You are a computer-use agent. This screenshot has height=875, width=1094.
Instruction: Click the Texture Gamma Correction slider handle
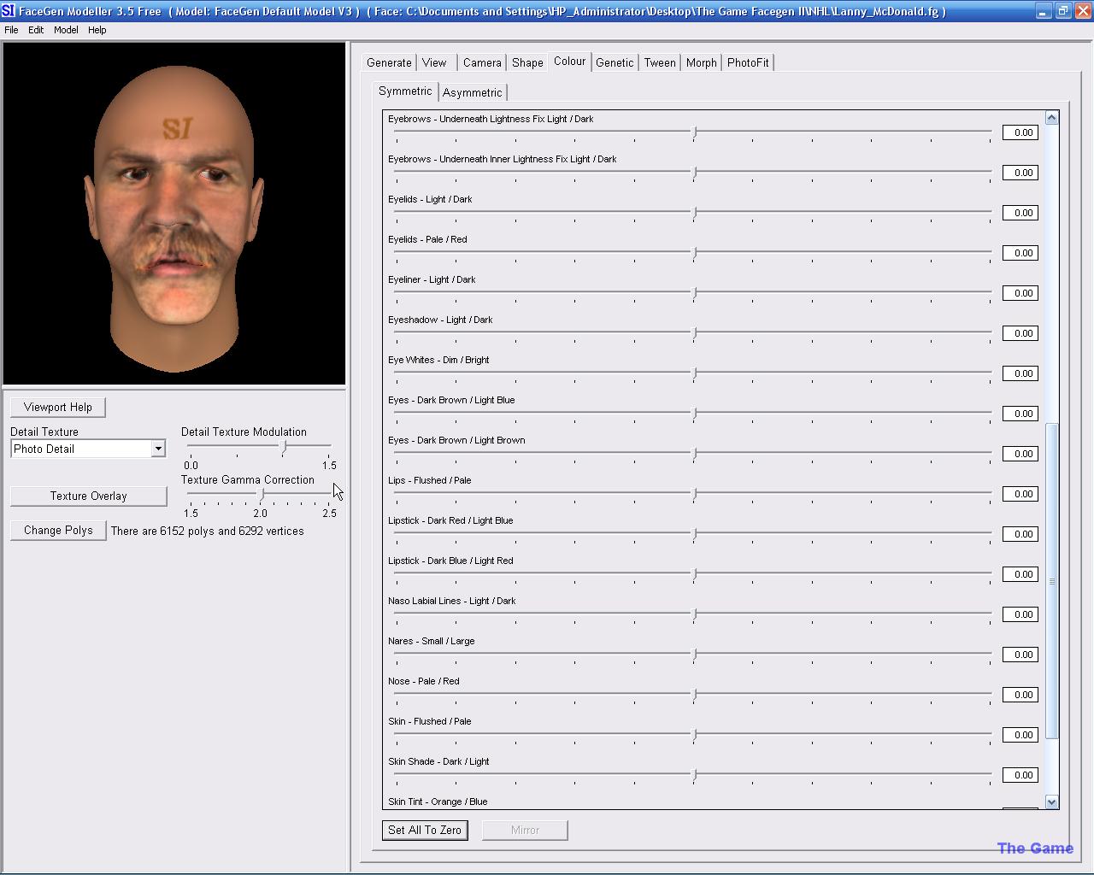click(x=262, y=494)
